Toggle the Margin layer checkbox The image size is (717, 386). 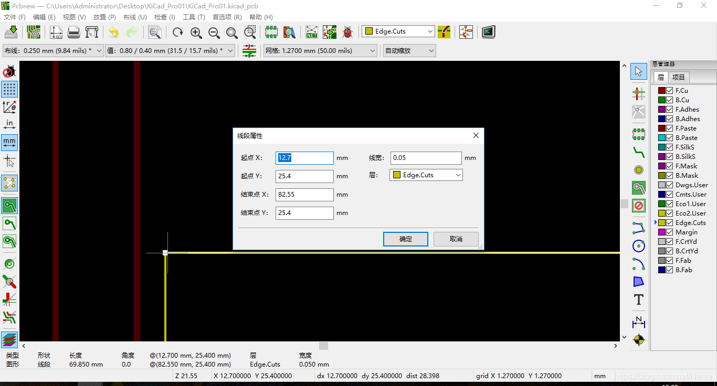pyautogui.click(x=670, y=232)
